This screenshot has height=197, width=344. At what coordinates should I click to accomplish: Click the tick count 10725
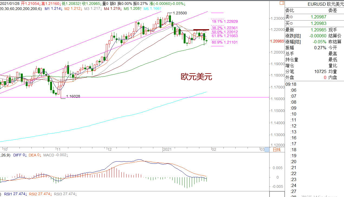[321, 71]
